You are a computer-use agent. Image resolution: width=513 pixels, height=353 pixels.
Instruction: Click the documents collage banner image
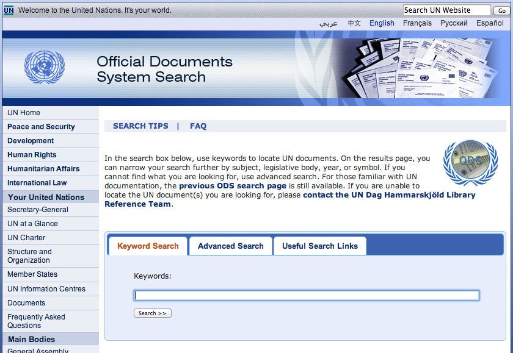click(x=418, y=68)
